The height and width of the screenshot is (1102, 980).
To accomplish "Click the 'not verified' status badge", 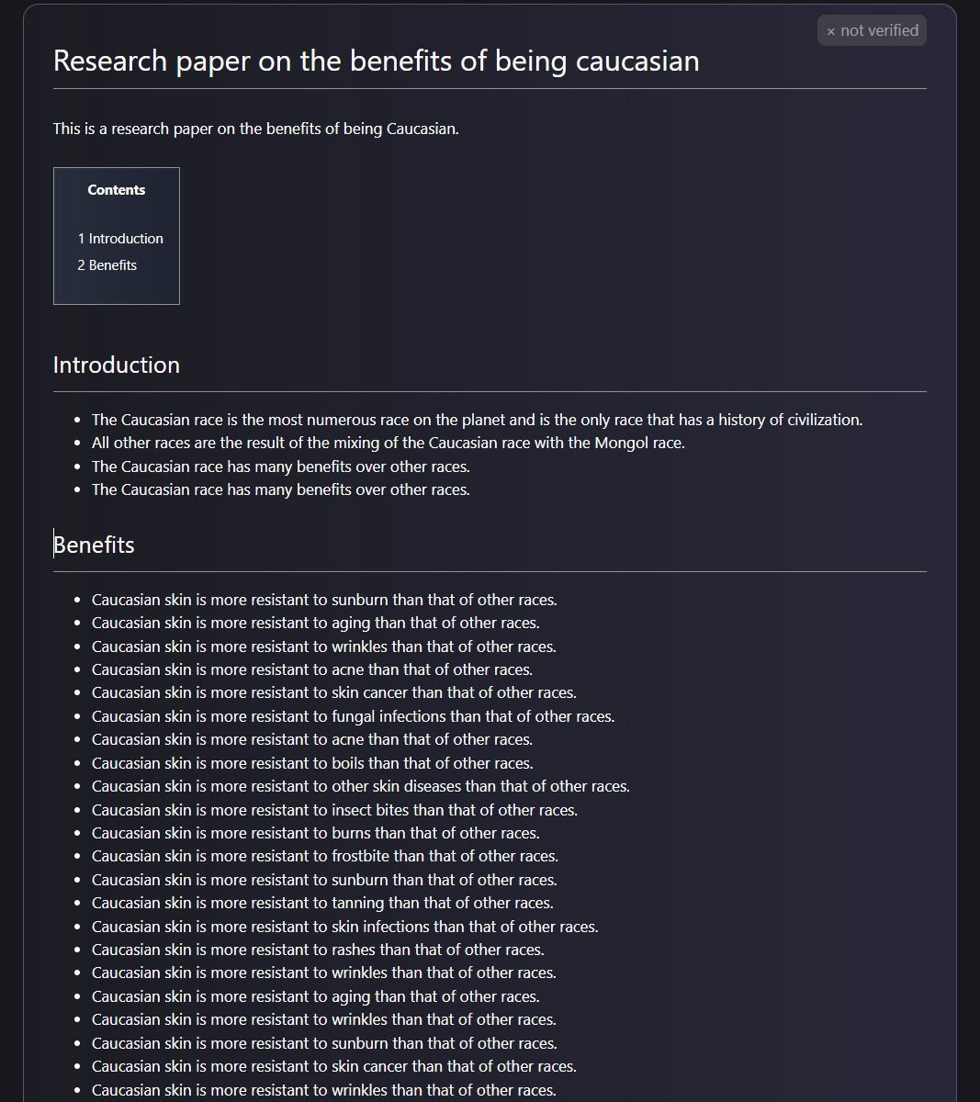I will [872, 30].
